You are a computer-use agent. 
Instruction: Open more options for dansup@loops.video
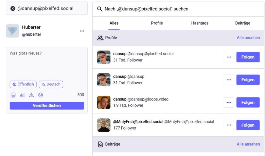(229, 102)
